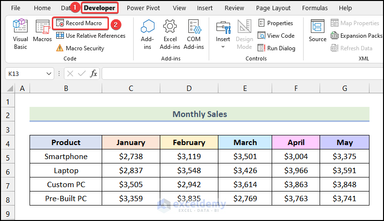Start recording with Record Macro
Image resolution: width=384 pixels, height=221 pixels.
pos(80,23)
